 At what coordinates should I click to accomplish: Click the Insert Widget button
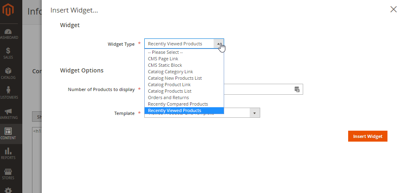tap(368, 136)
